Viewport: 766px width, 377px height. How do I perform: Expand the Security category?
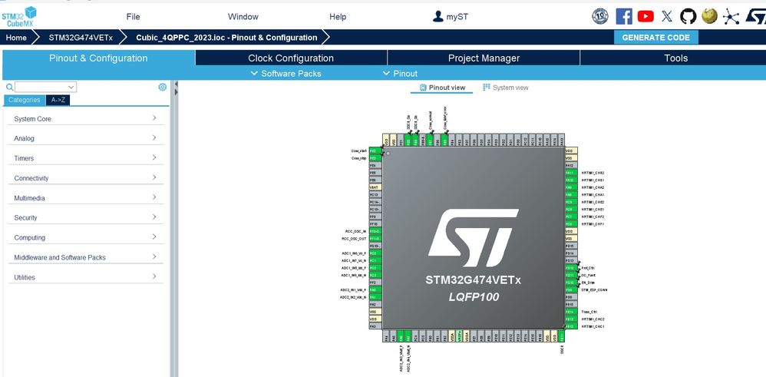pyautogui.click(x=85, y=217)
